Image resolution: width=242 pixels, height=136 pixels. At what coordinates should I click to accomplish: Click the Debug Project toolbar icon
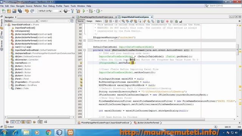point(91,11)
